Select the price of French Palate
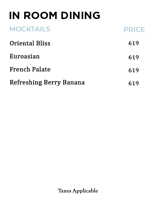The width and height of the screenshot is (156, 200). (x=134, y=70)
